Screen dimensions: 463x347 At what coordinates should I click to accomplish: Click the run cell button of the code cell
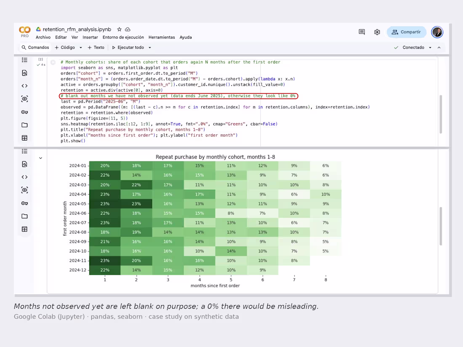(53, 62)
